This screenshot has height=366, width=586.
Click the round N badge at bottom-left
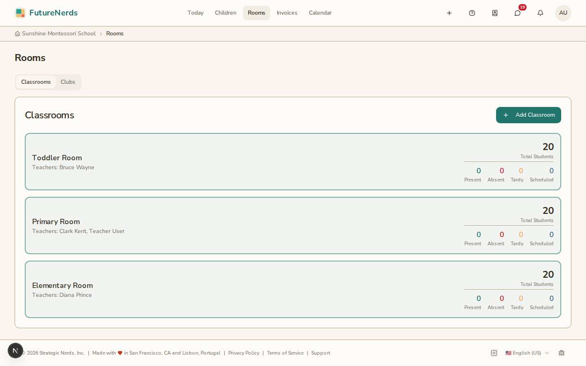click(x=15, y=351)
